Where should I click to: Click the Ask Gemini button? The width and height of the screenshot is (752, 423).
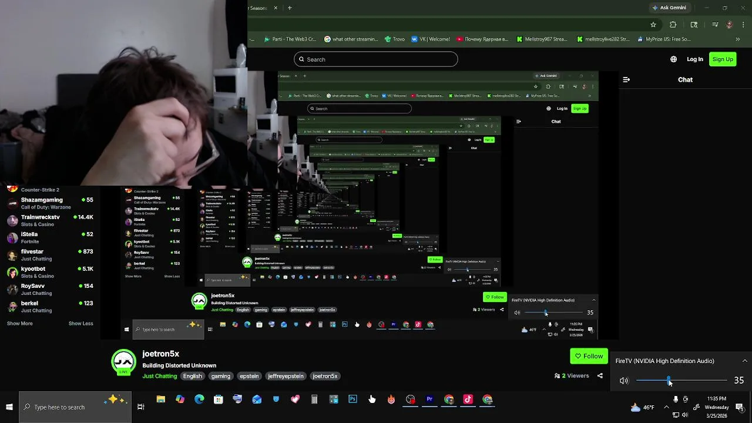pyautogui.click(x=669, y=8)
